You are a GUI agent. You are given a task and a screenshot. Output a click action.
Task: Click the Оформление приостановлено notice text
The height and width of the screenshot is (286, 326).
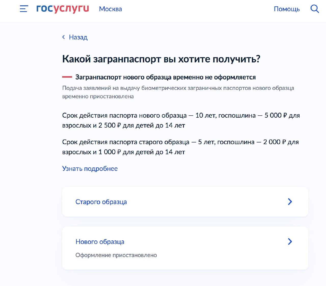[116, 255]
